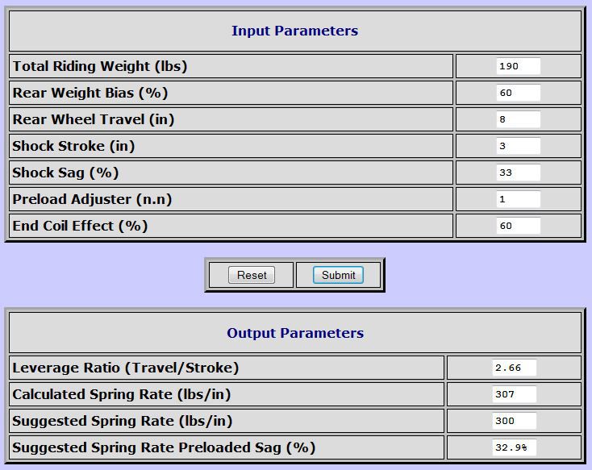Submit the spring rate calculation
This screenshot has width=592, height=470.
click(x=338, y=275)
